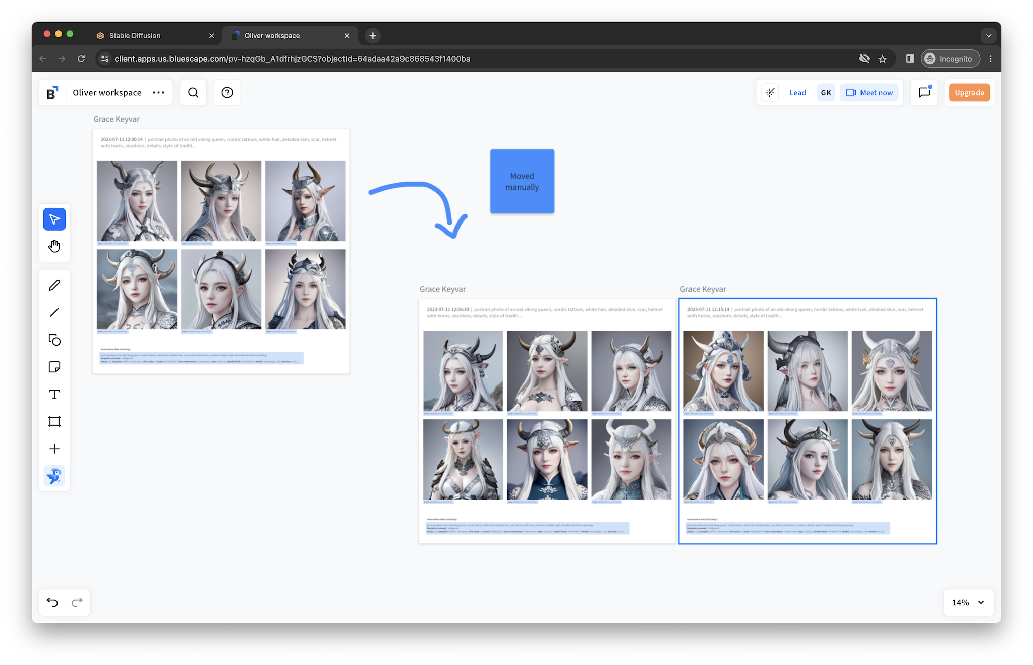Click the Undo arrow
Screen dimensions: 1033x665
point(52,602)
